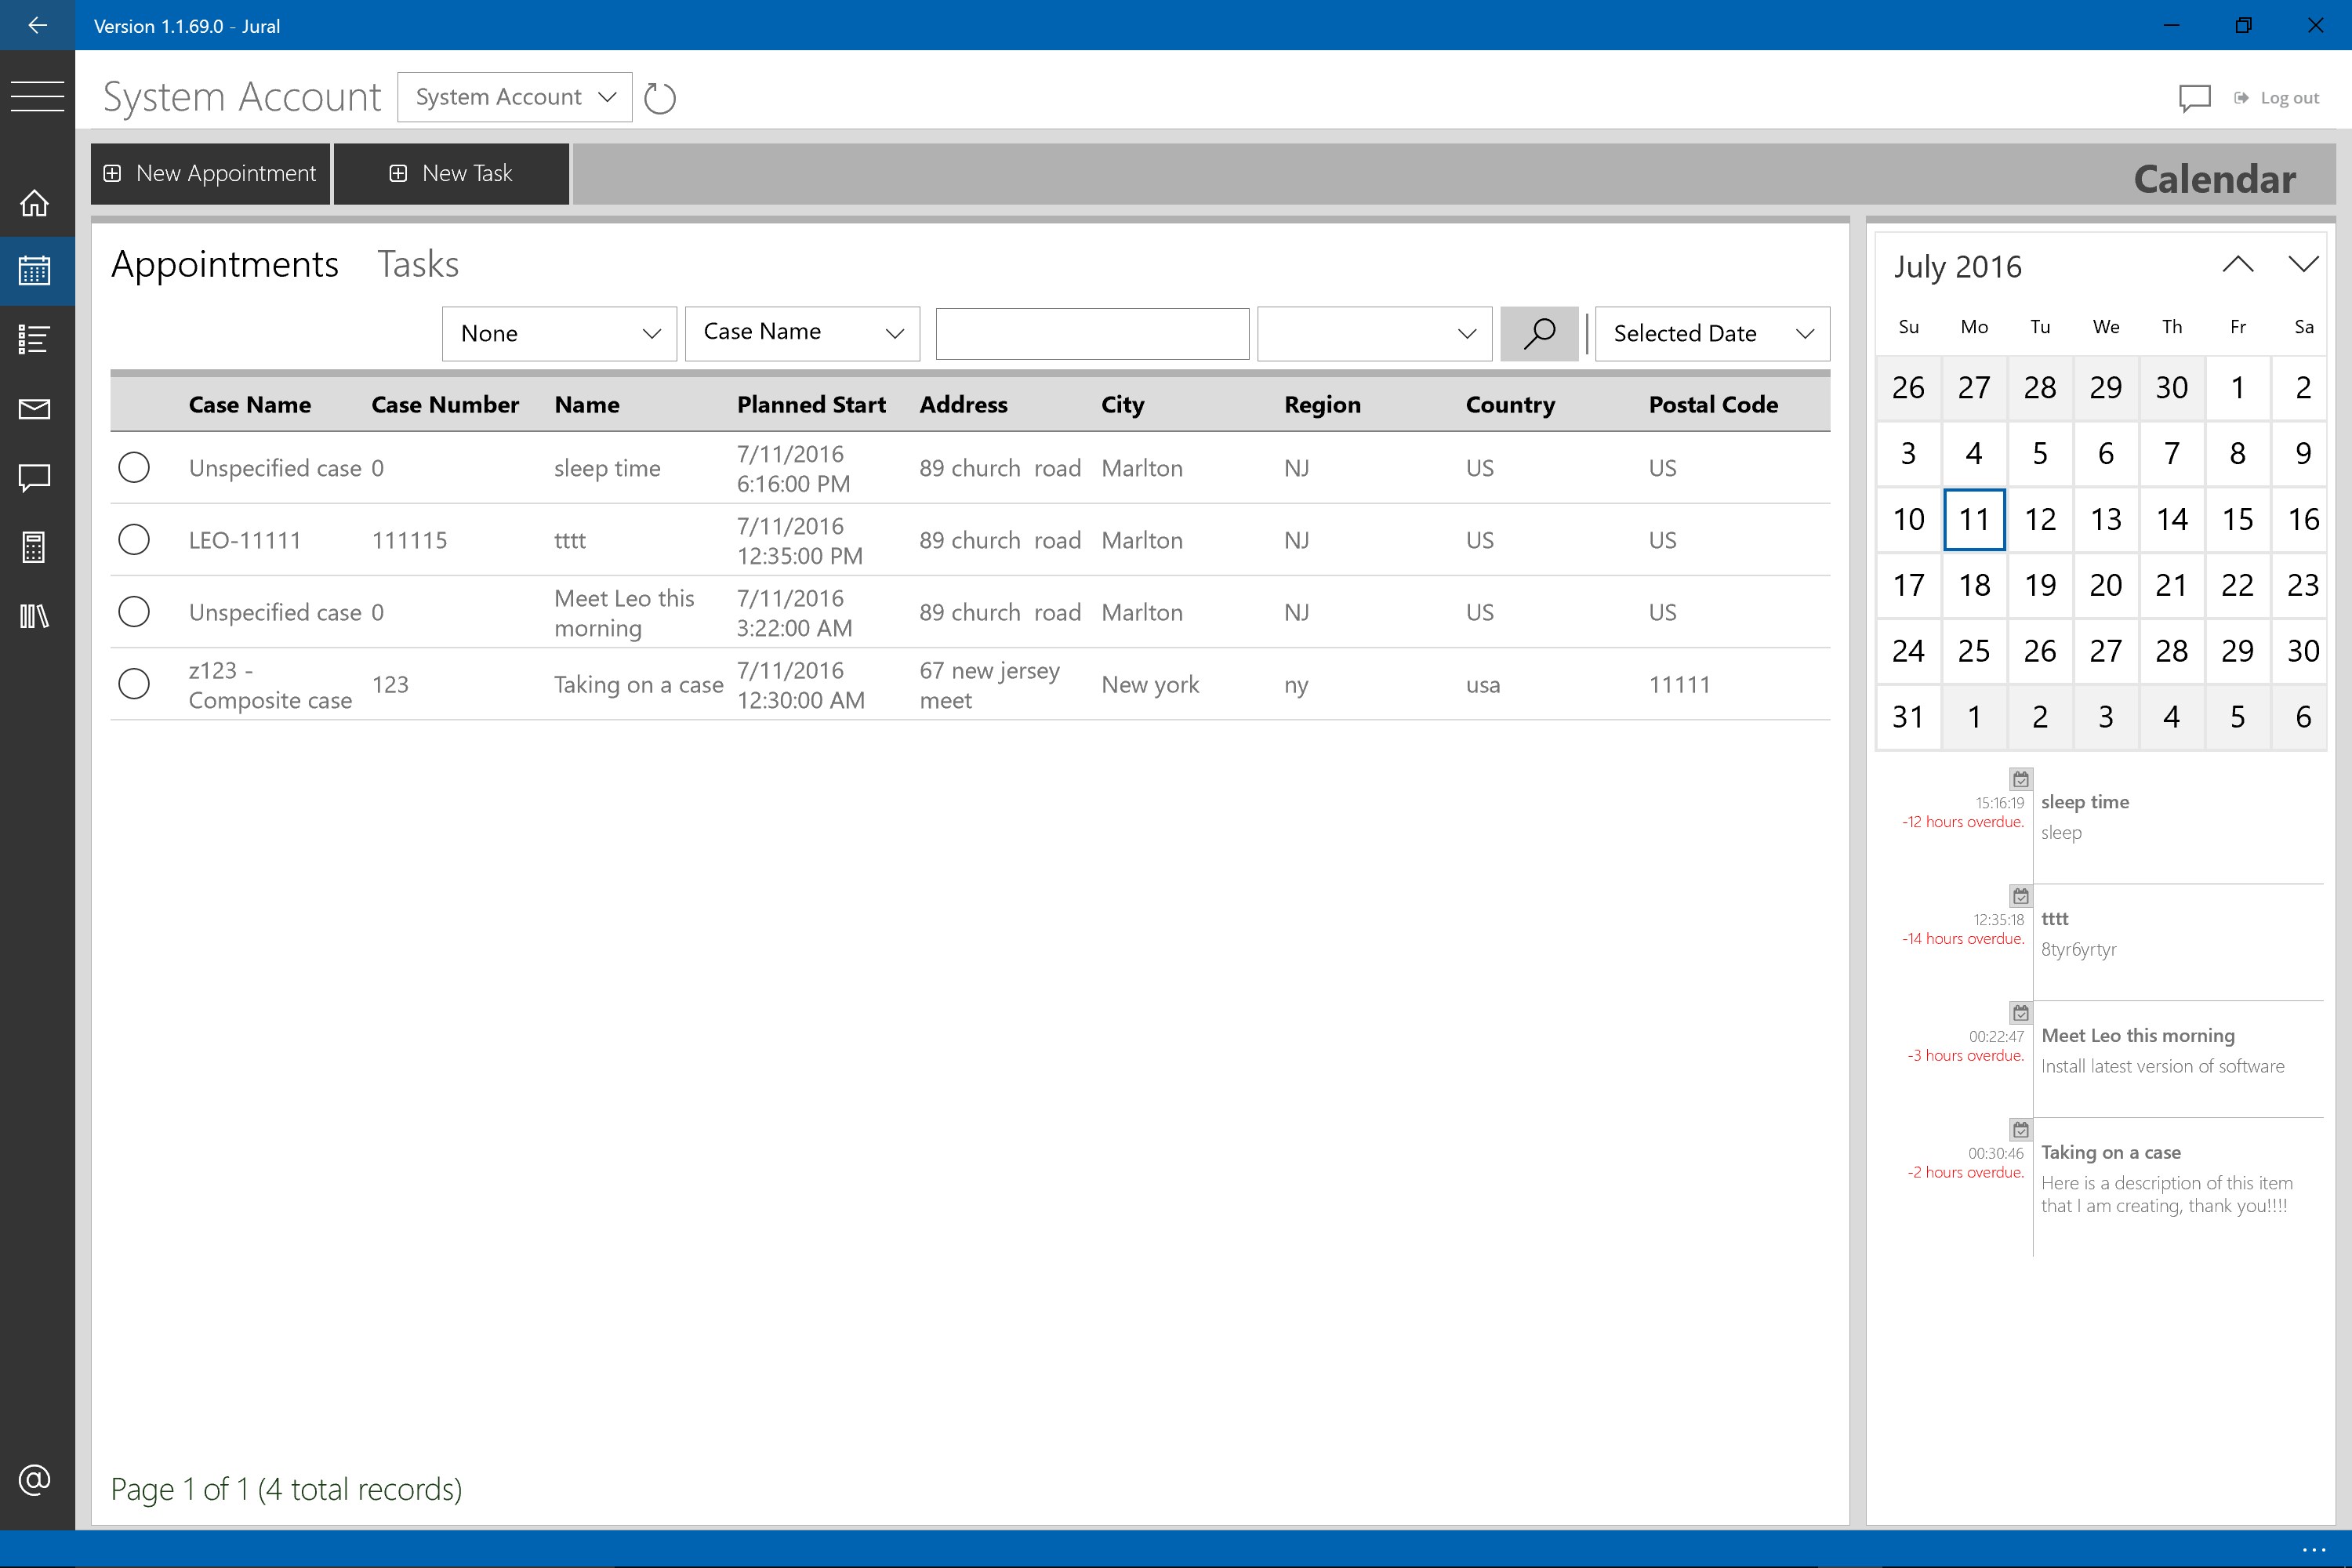
Task: Click the magnifier search button
Action: [1538, 333]
